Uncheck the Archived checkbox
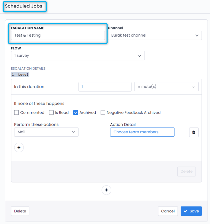The width and height of the screenshot is (210, 224). click(x=76, y=113)
